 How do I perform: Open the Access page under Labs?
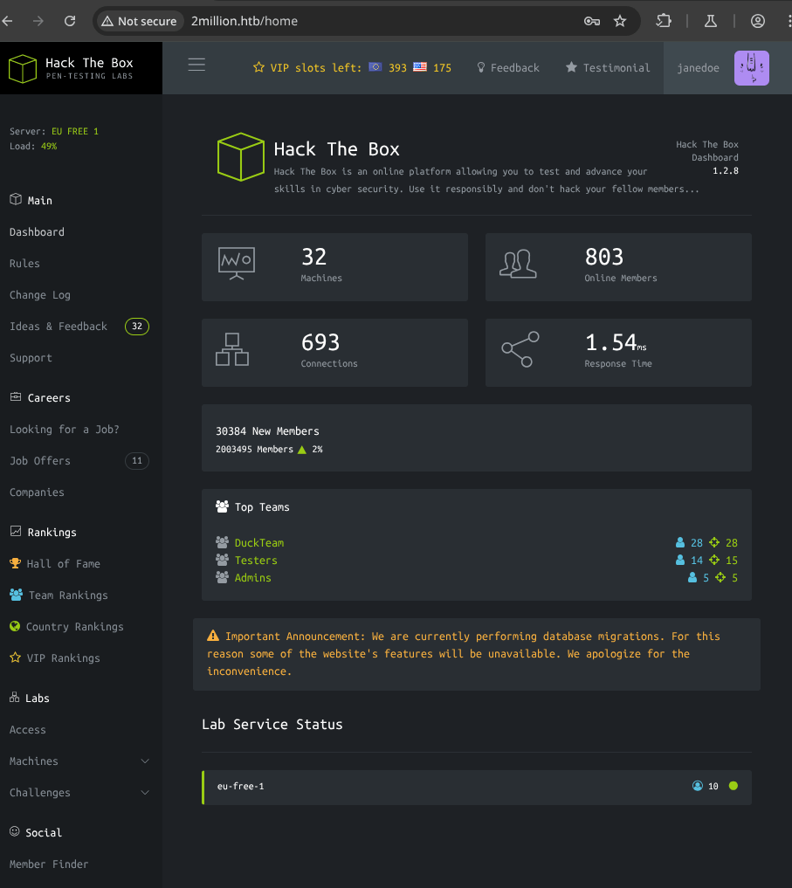tap(28, 730)
